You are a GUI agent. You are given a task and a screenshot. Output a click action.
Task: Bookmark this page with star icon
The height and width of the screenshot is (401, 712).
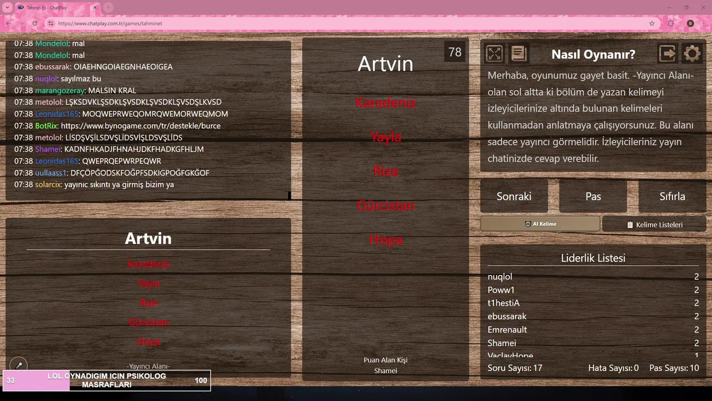click(652, 23)
